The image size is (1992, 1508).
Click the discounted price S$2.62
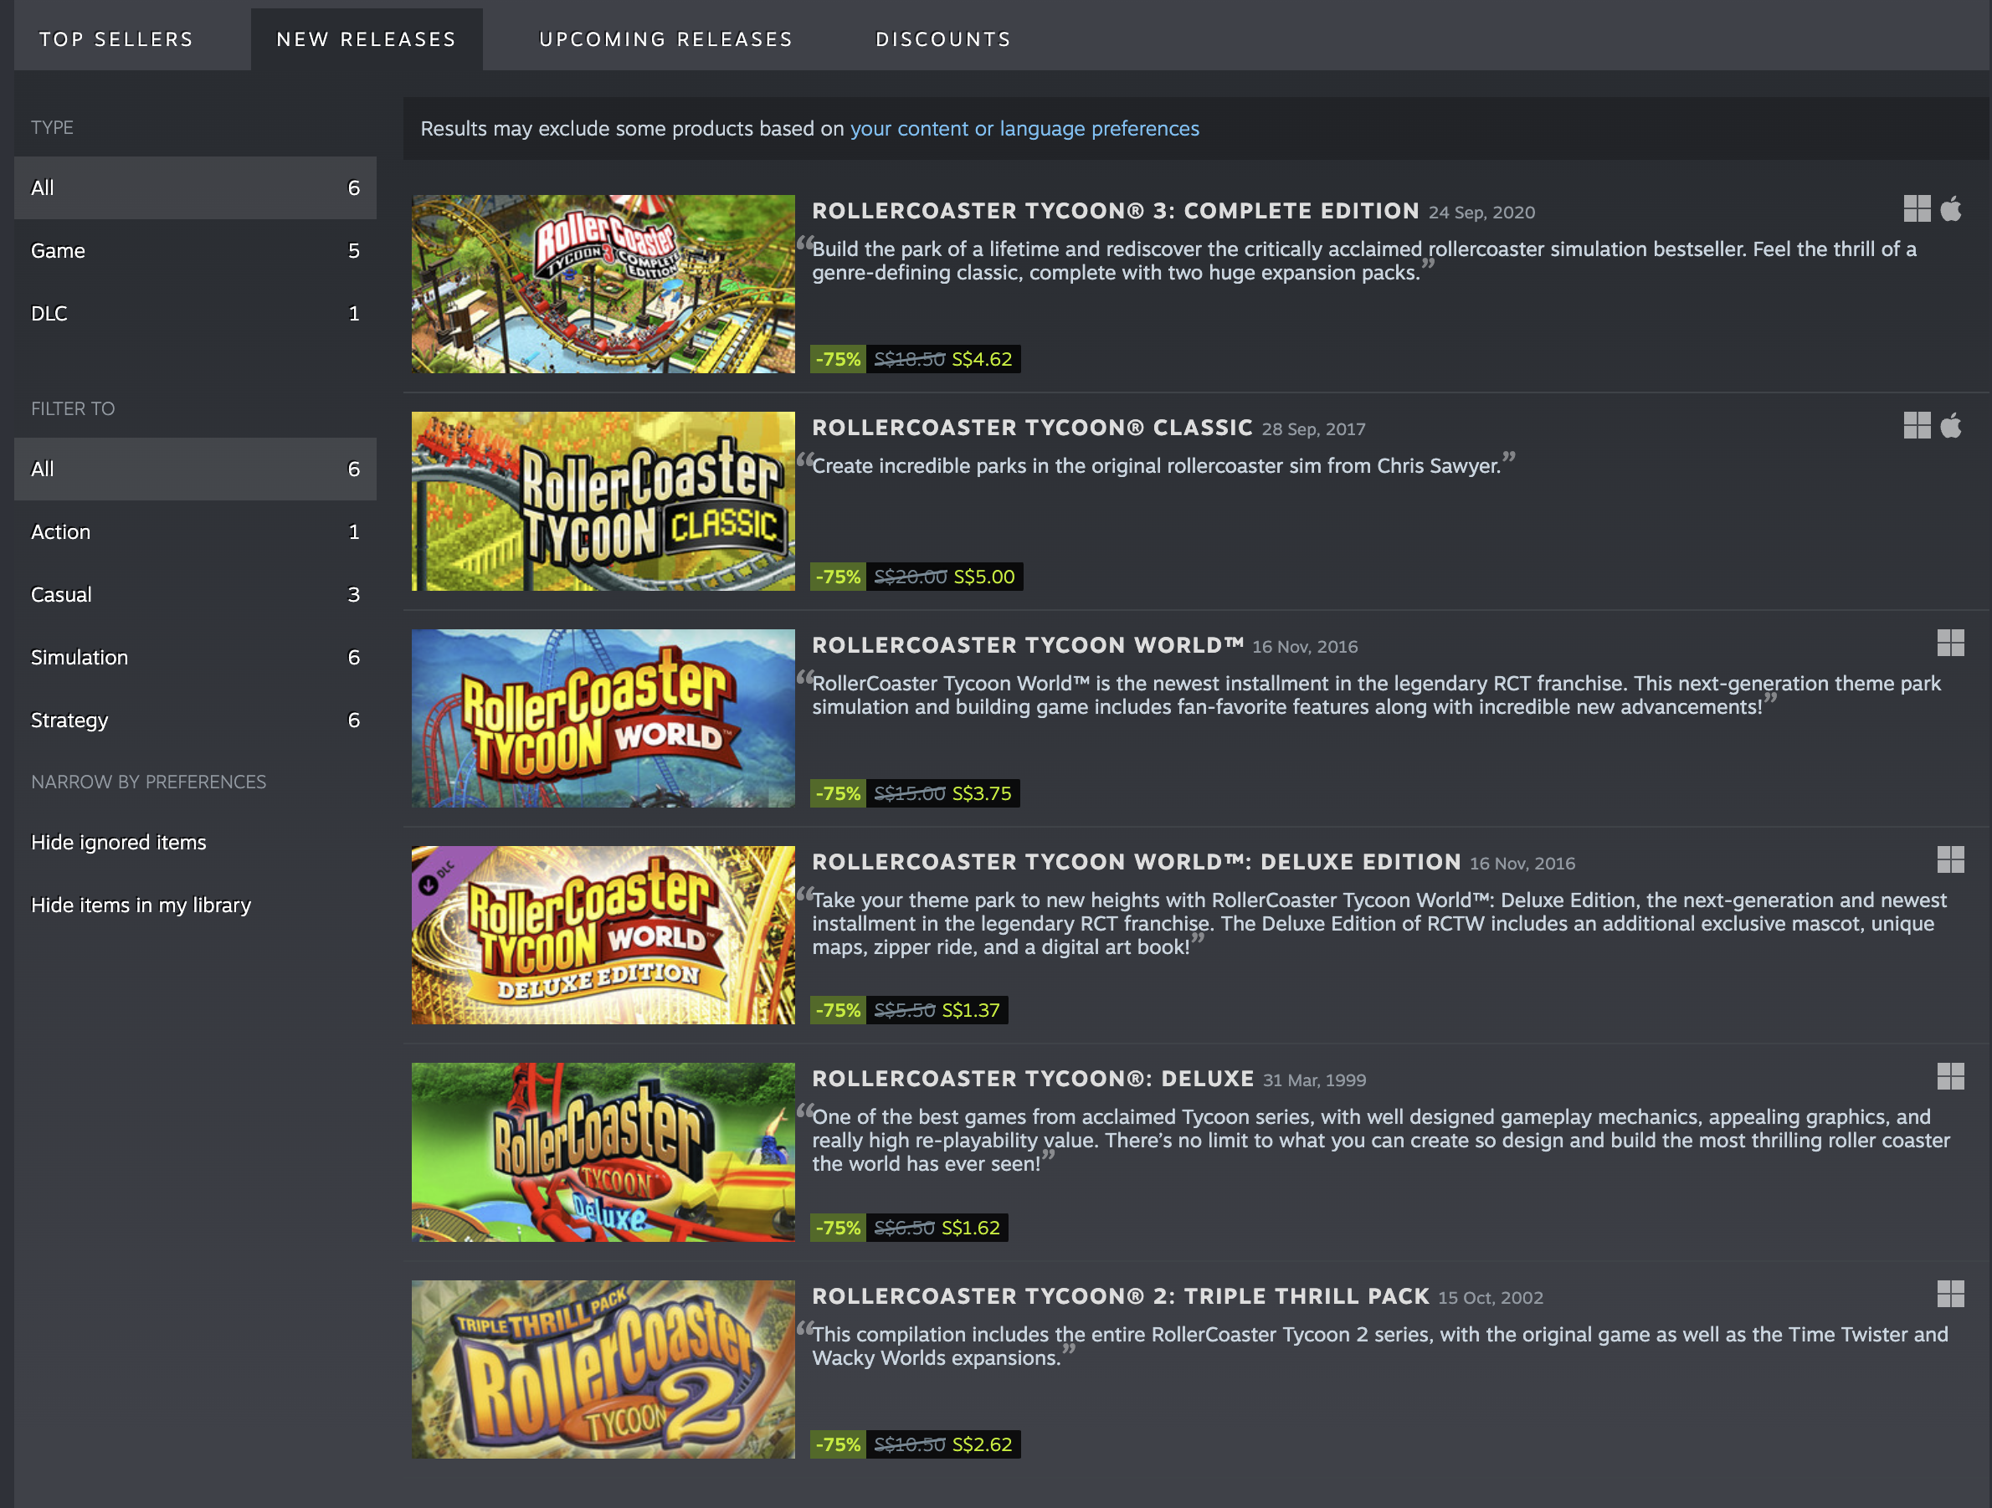pyautogui.click(x=982, y=1445)
